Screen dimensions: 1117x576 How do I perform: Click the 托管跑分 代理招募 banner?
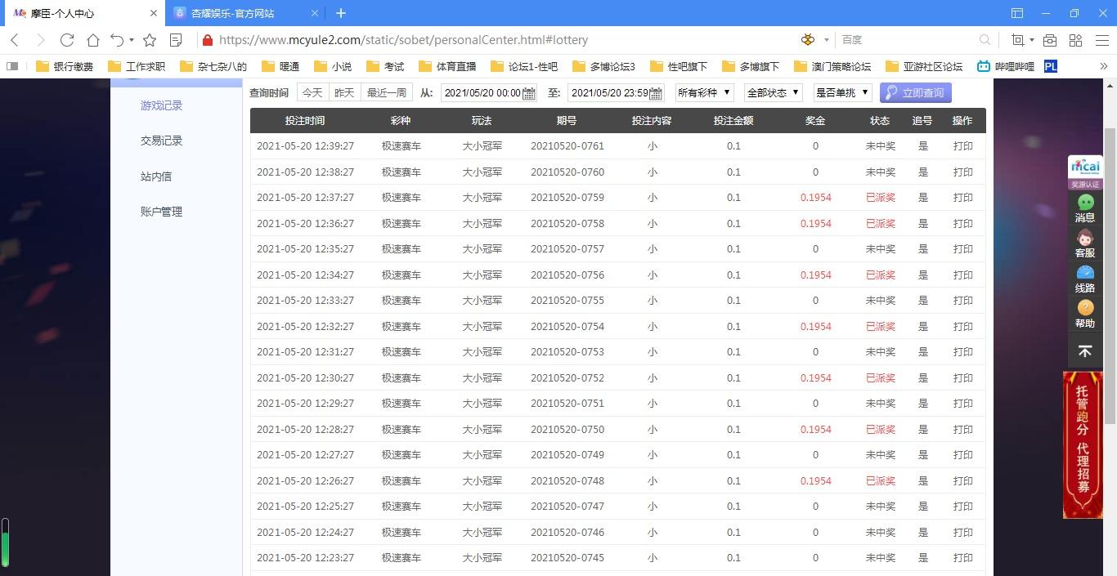coord(1083,445)
